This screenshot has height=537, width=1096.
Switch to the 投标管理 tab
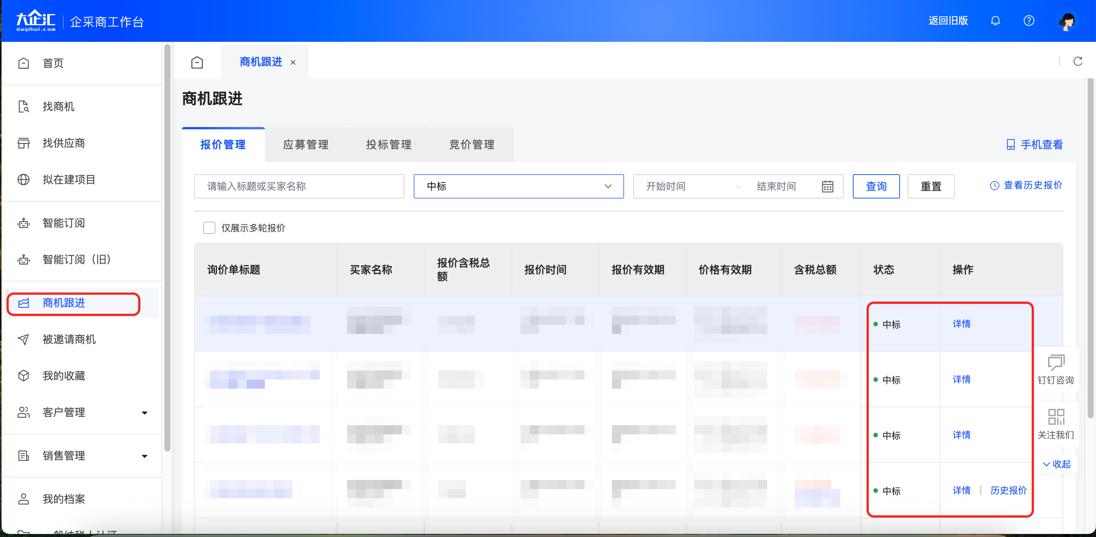[x=389, y=145]
